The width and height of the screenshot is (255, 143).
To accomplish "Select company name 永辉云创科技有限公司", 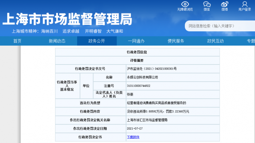I will pos(142,77).
